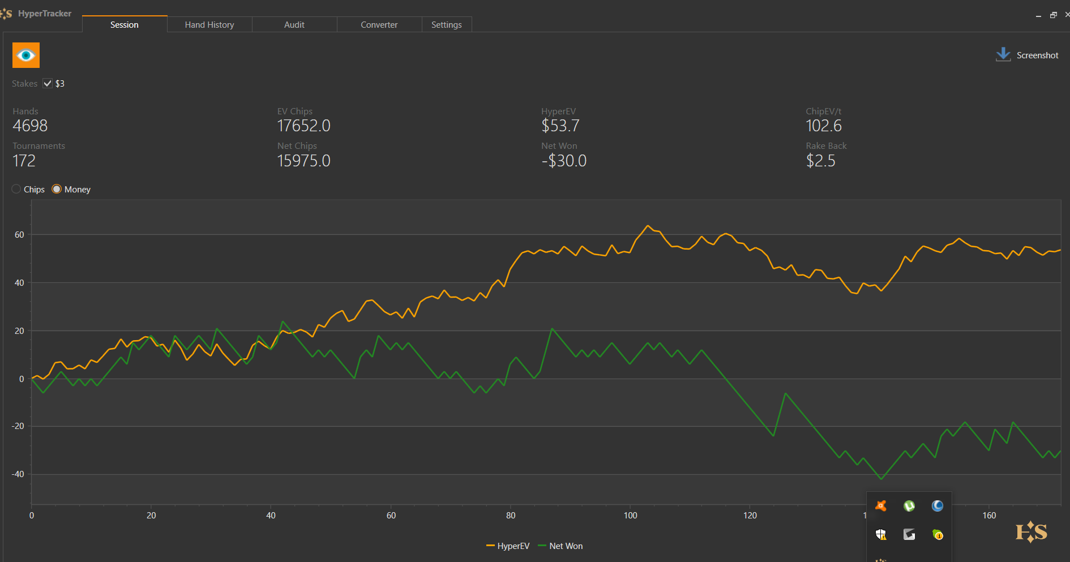Select the Net Chips value 15975.0

point(303,161)
